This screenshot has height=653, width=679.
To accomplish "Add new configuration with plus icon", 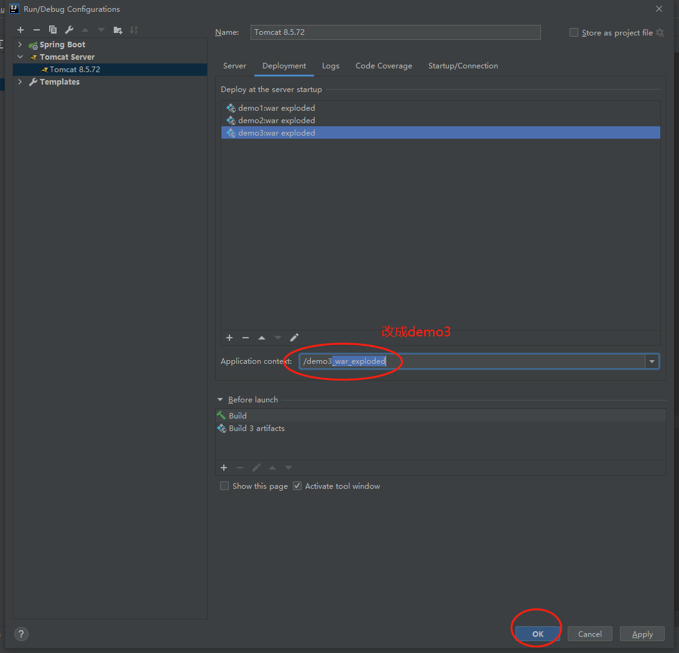I will click(21, 30).
